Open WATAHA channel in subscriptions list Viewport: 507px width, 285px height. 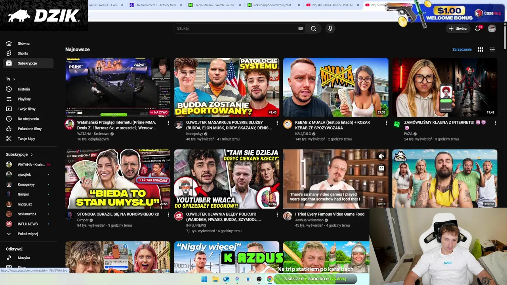point(28,165)
